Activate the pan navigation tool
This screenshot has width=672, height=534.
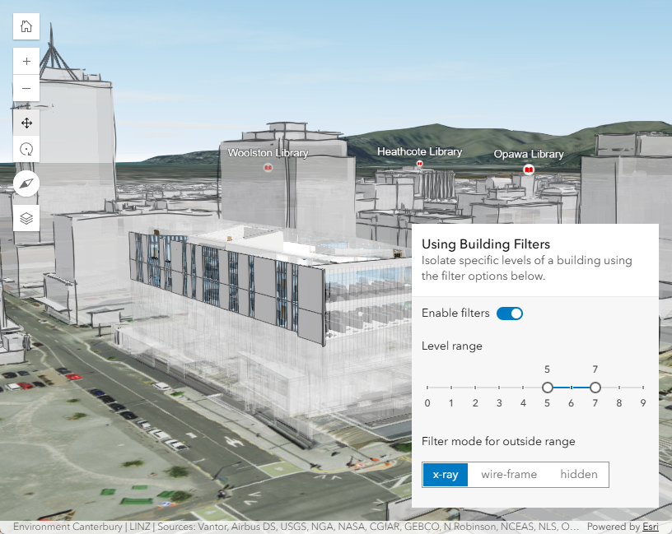[x=26, y=123]
